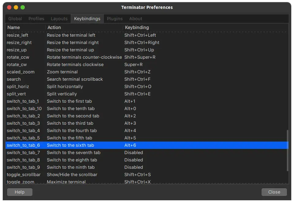Click the highlighted switch_to_tab_6 name

tap(23, 145)
